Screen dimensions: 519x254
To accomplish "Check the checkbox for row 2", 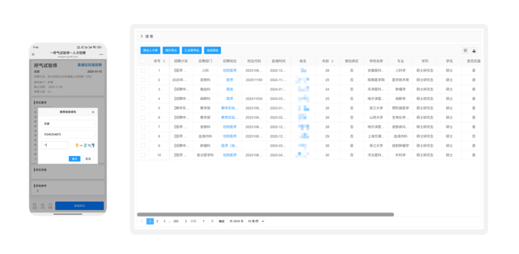I will point(143,80).
